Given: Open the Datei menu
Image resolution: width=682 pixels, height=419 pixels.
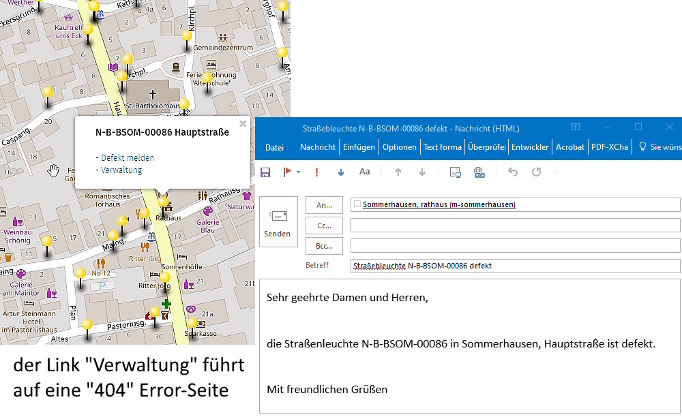Looking at the screenshot, I should 274,147.
